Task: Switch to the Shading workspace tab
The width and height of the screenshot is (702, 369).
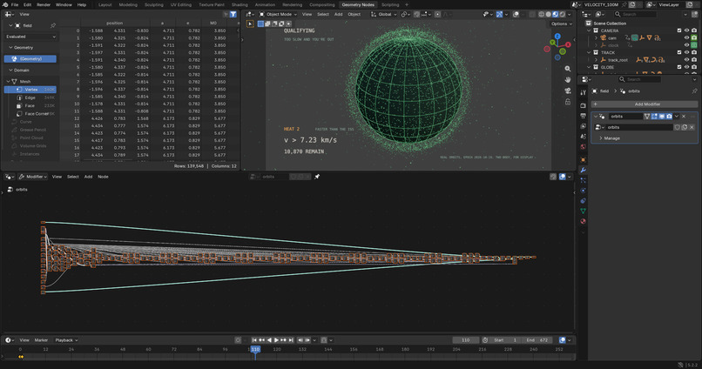Action: click(240, 4)
